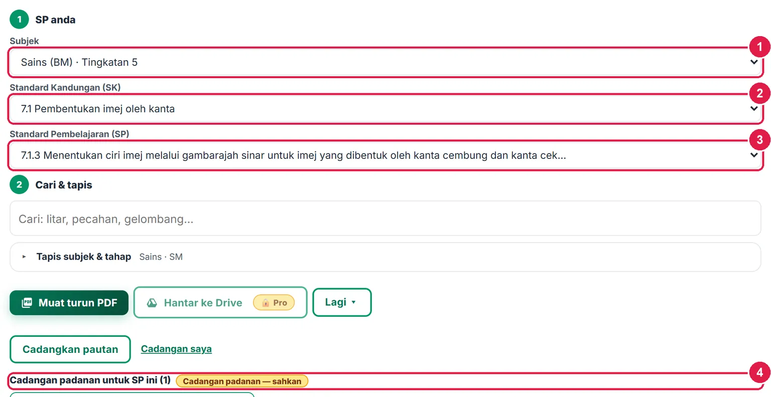This screenshot has width=771, height=397.
Task: Click the Google Drive icon
Action: (x=152, y=303)
